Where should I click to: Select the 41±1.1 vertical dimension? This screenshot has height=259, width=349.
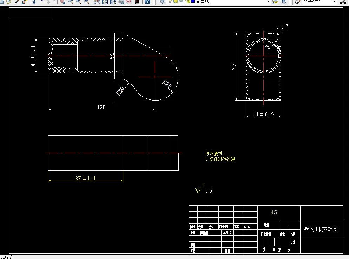[33, 56]
